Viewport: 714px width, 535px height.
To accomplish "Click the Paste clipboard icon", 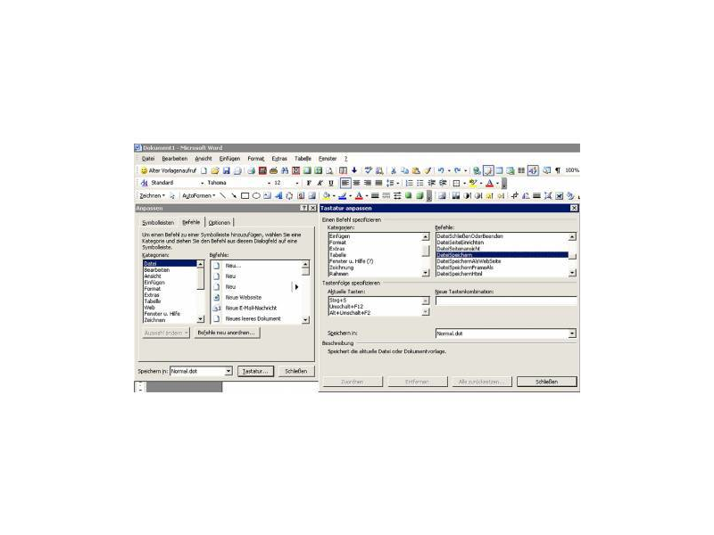I will 416,170.
